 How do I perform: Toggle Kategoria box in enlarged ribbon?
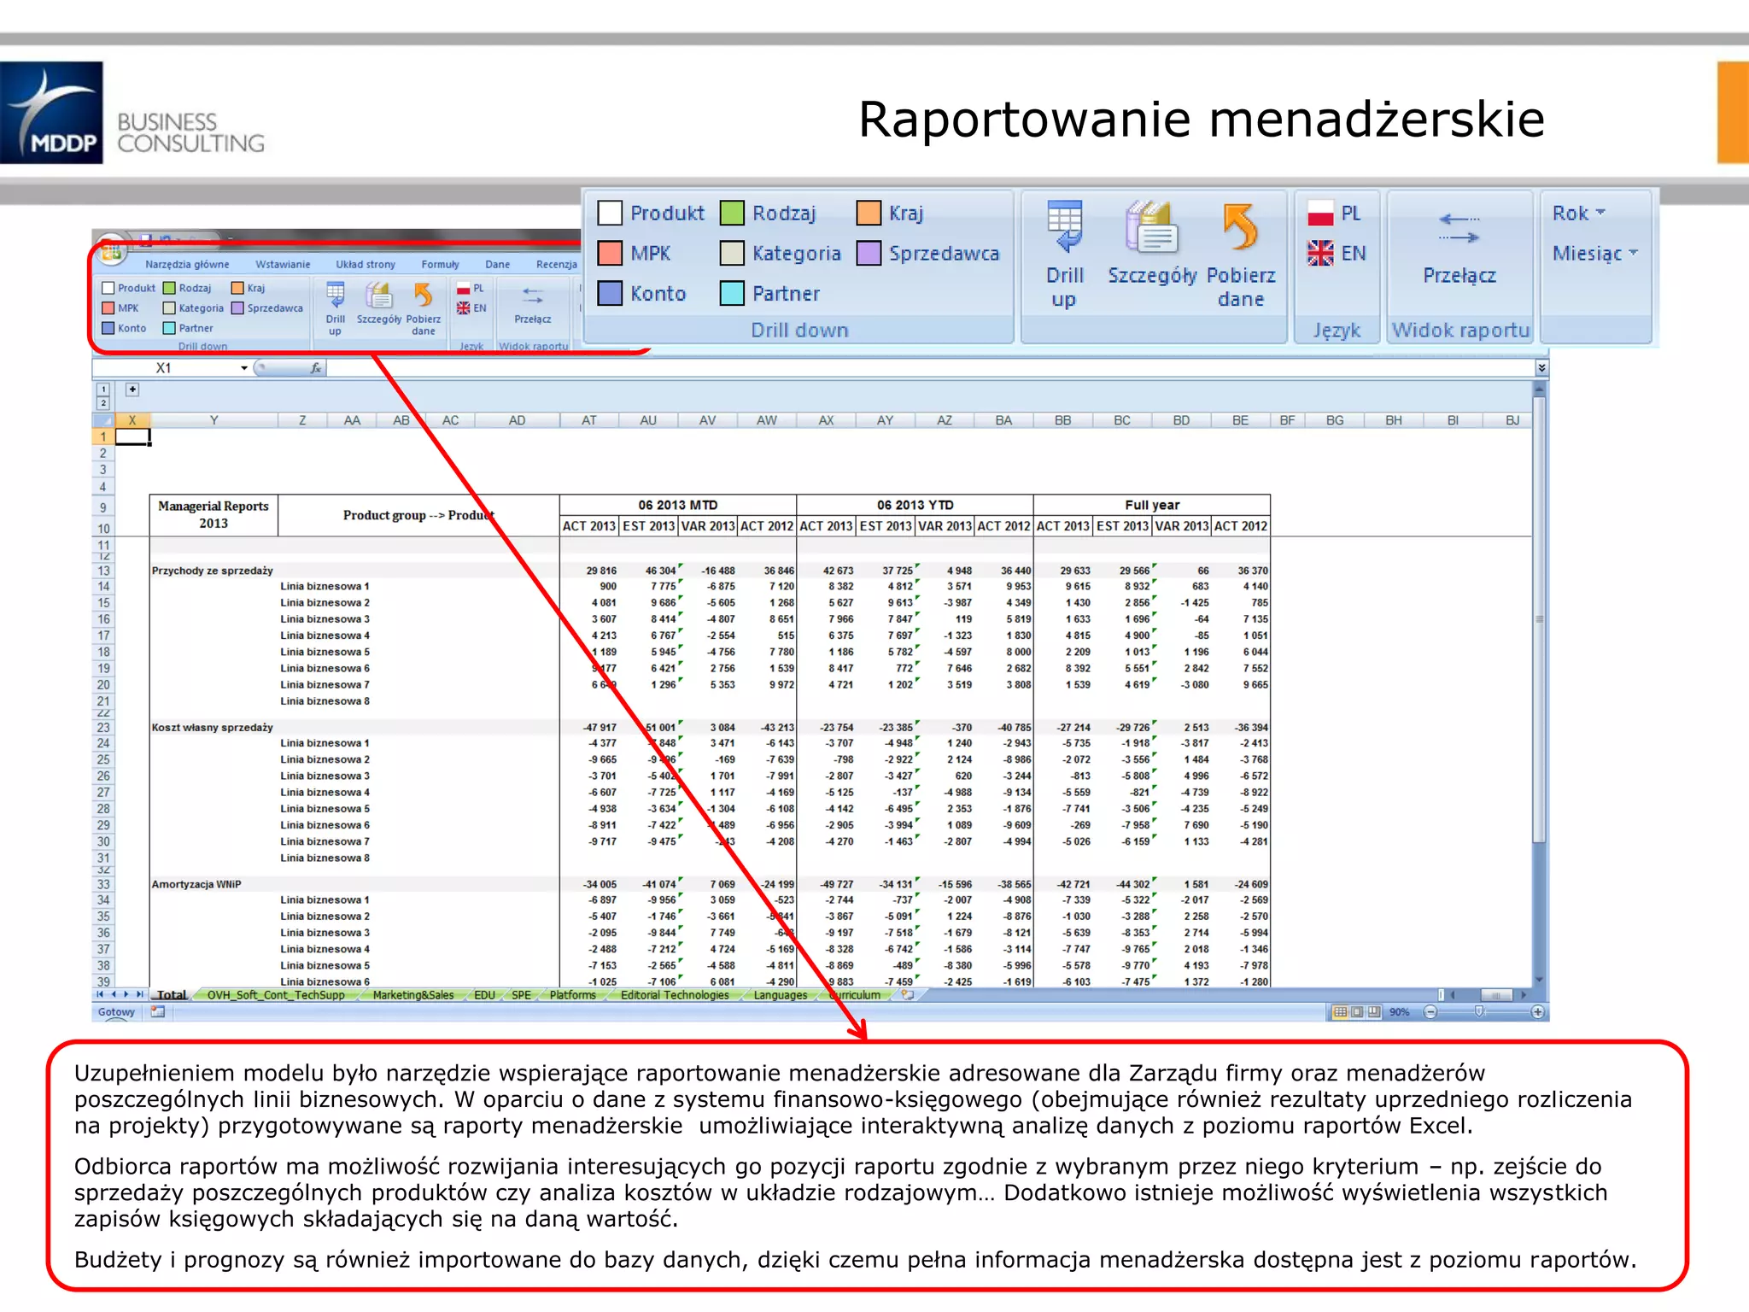tap(732, 253)
